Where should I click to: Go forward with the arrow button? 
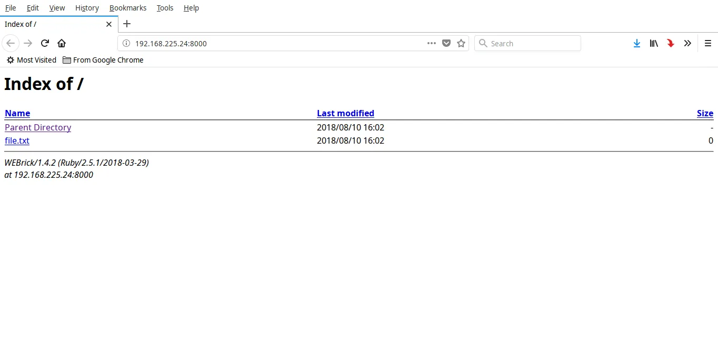point(28,43)
